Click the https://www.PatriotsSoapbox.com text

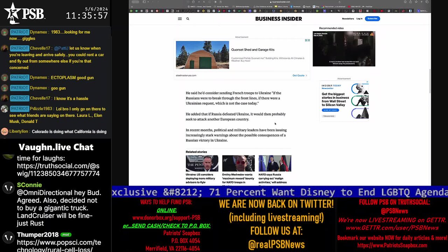392,245
